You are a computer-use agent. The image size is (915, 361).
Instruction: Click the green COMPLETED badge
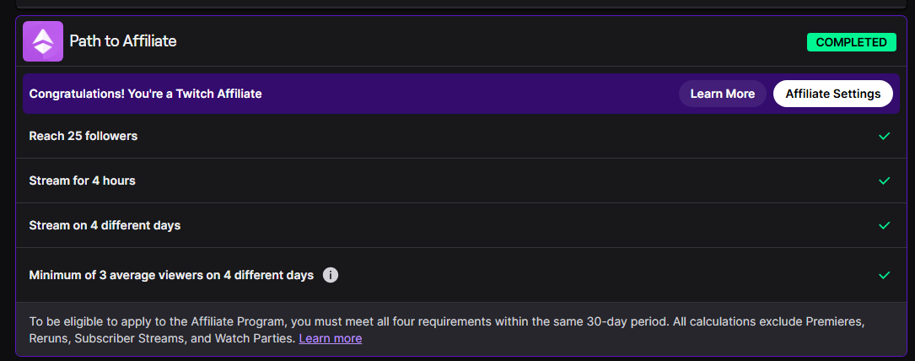click(x=852, y=42)
